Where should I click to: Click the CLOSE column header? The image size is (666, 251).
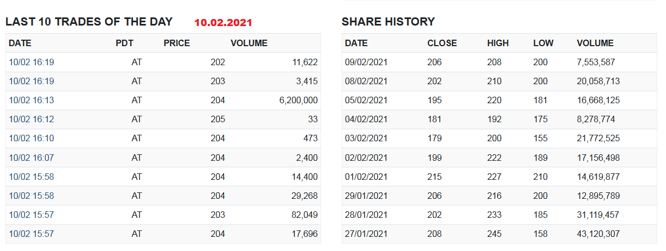pos(442,43)
